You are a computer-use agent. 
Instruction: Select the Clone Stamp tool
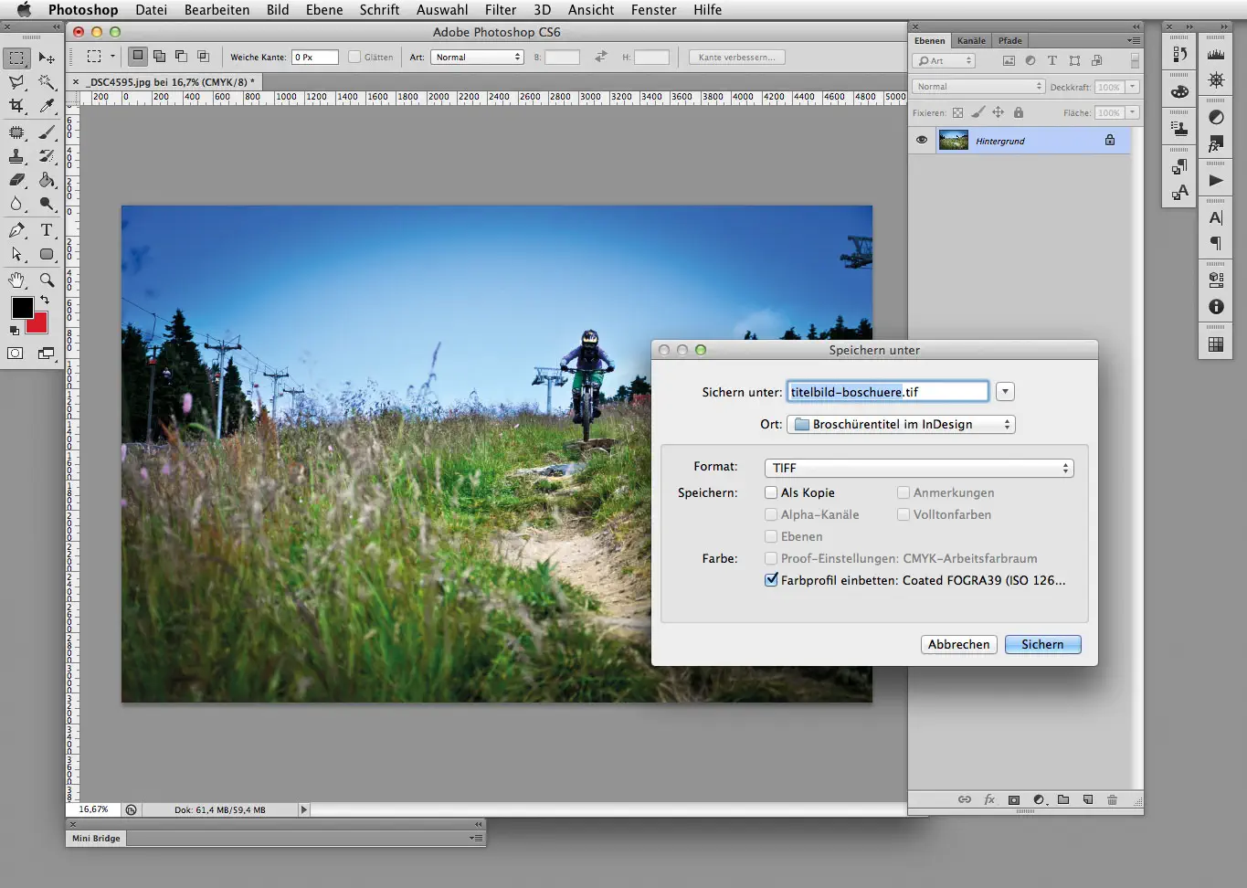tap(16, 156)
